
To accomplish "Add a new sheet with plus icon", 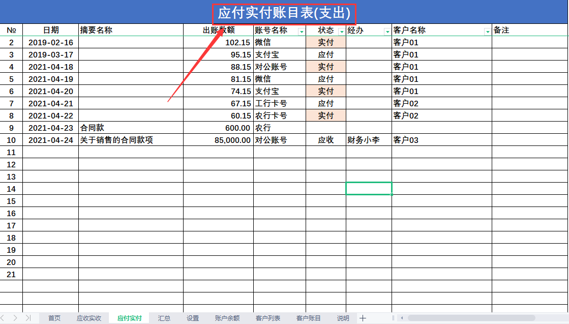I will pos(363,318).
